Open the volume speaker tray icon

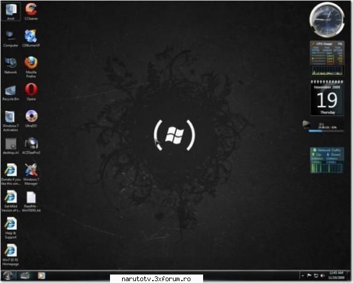coord(323,276)
